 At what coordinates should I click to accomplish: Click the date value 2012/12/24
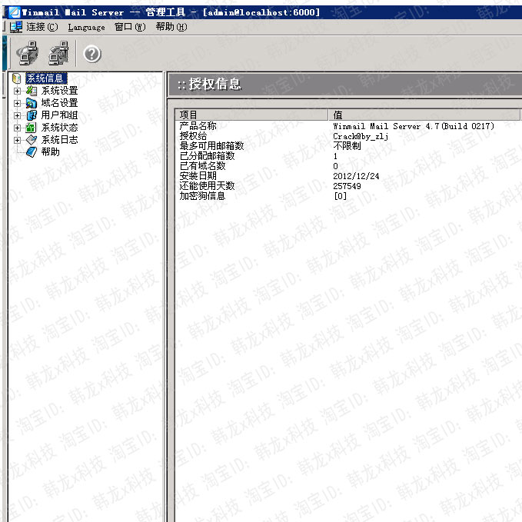pyautogui.click(x=356, y=176)
